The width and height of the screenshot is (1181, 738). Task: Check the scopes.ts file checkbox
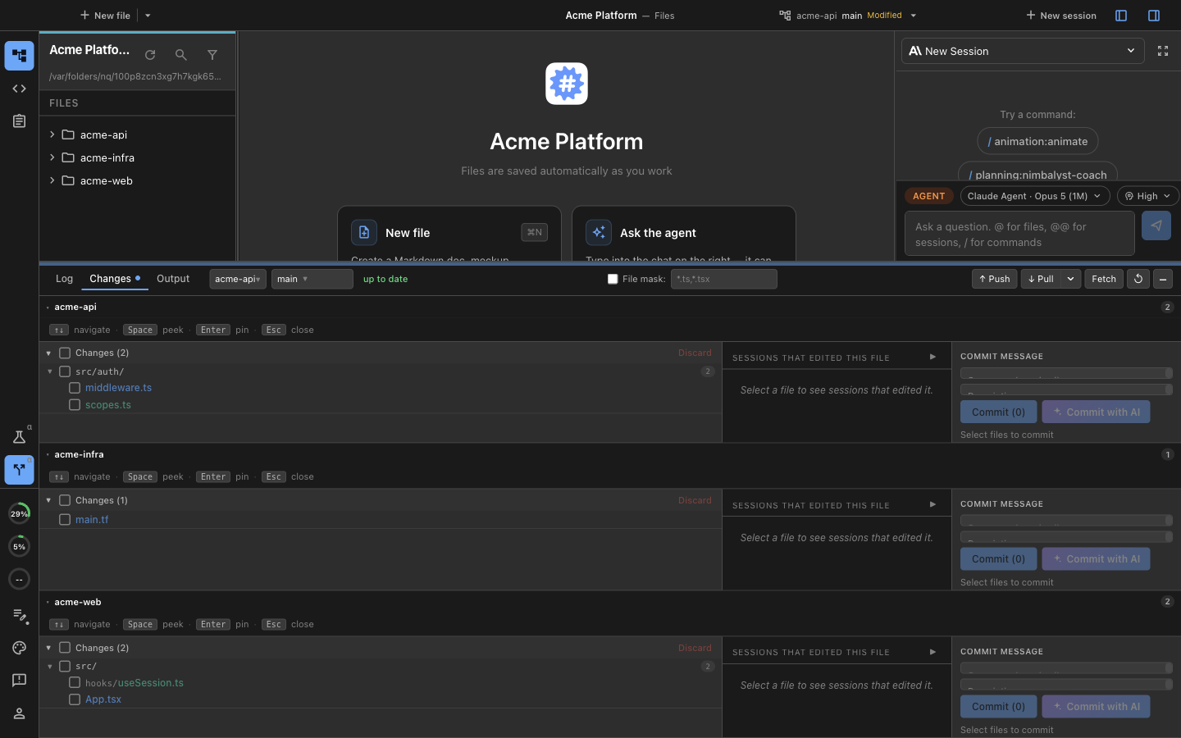click(75, 405)
